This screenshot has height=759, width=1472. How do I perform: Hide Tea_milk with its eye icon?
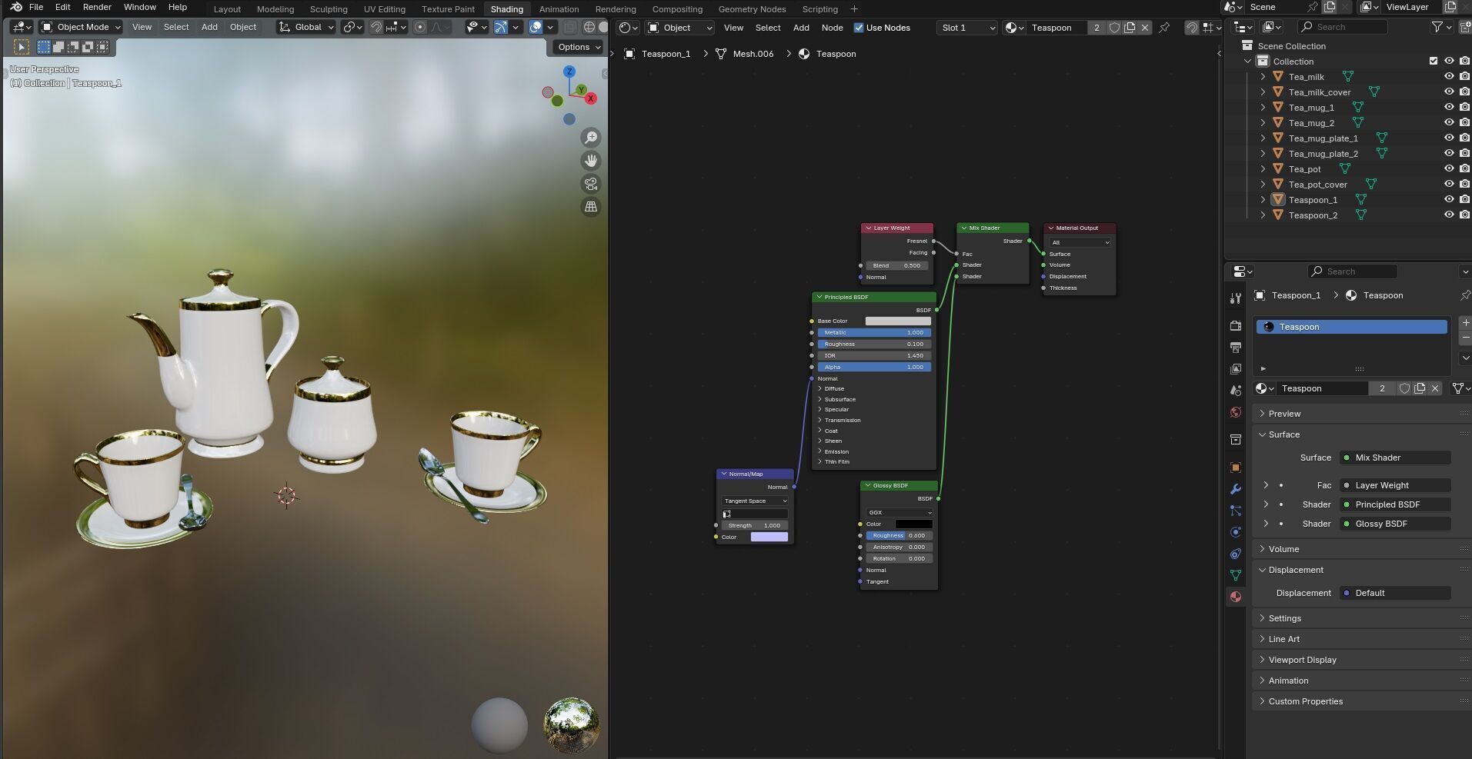coord(1449,77)
